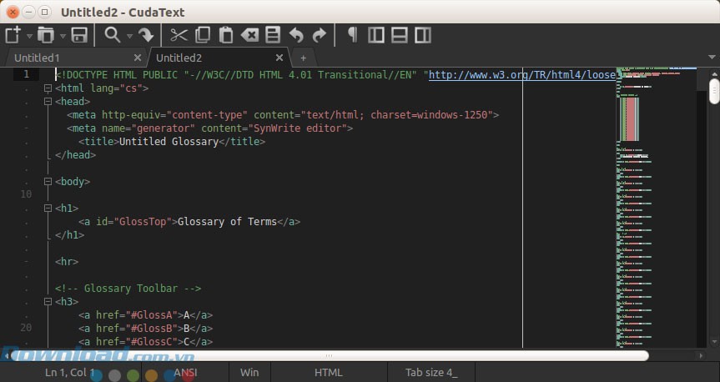Click the horizontal scrollbar at bottom
Viewport: 720px width, 382px height.
334,355
